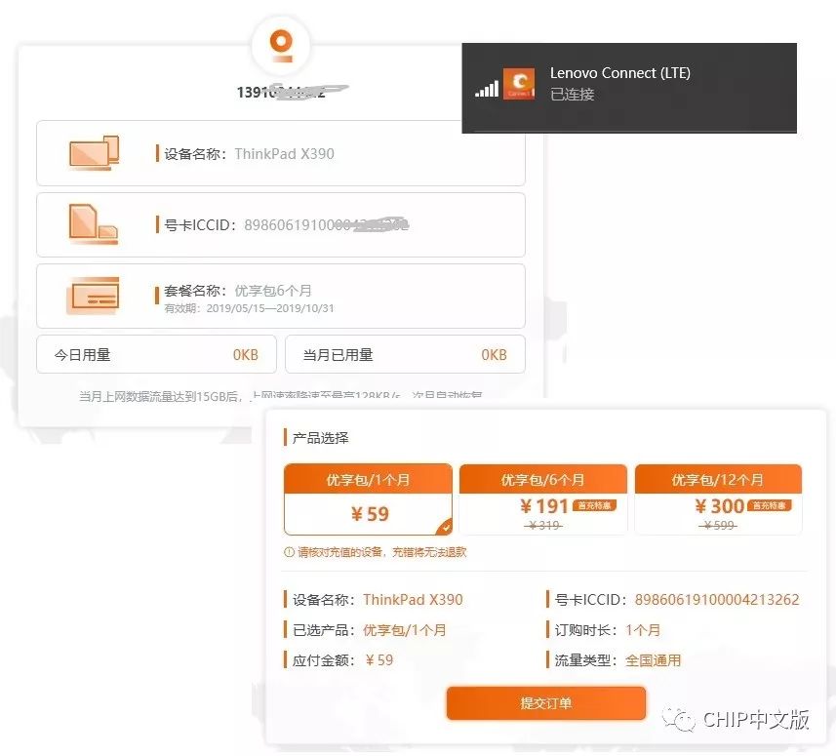Screen dimensions: 836x756
Task: Select the 优享包/1个月 ¥59 plan
Action: pos(369,499)
